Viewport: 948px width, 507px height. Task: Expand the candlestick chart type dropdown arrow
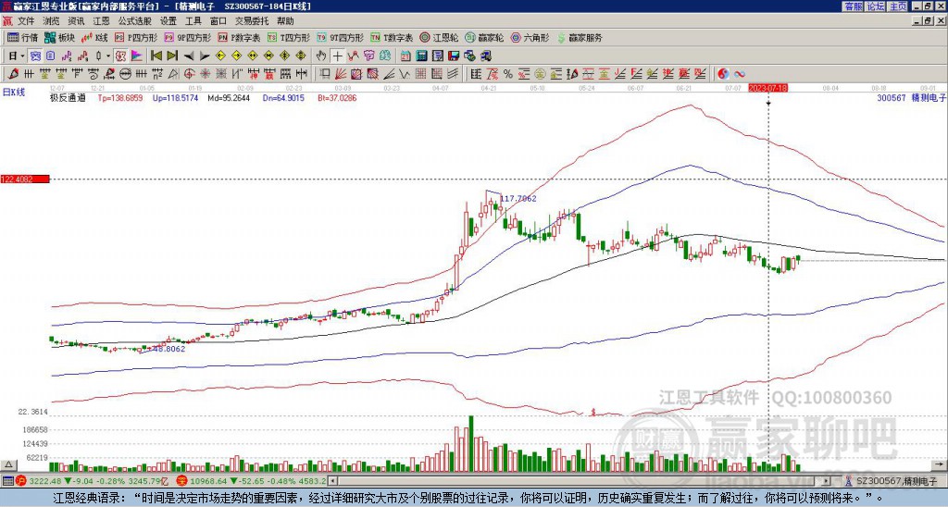[108, 56]
